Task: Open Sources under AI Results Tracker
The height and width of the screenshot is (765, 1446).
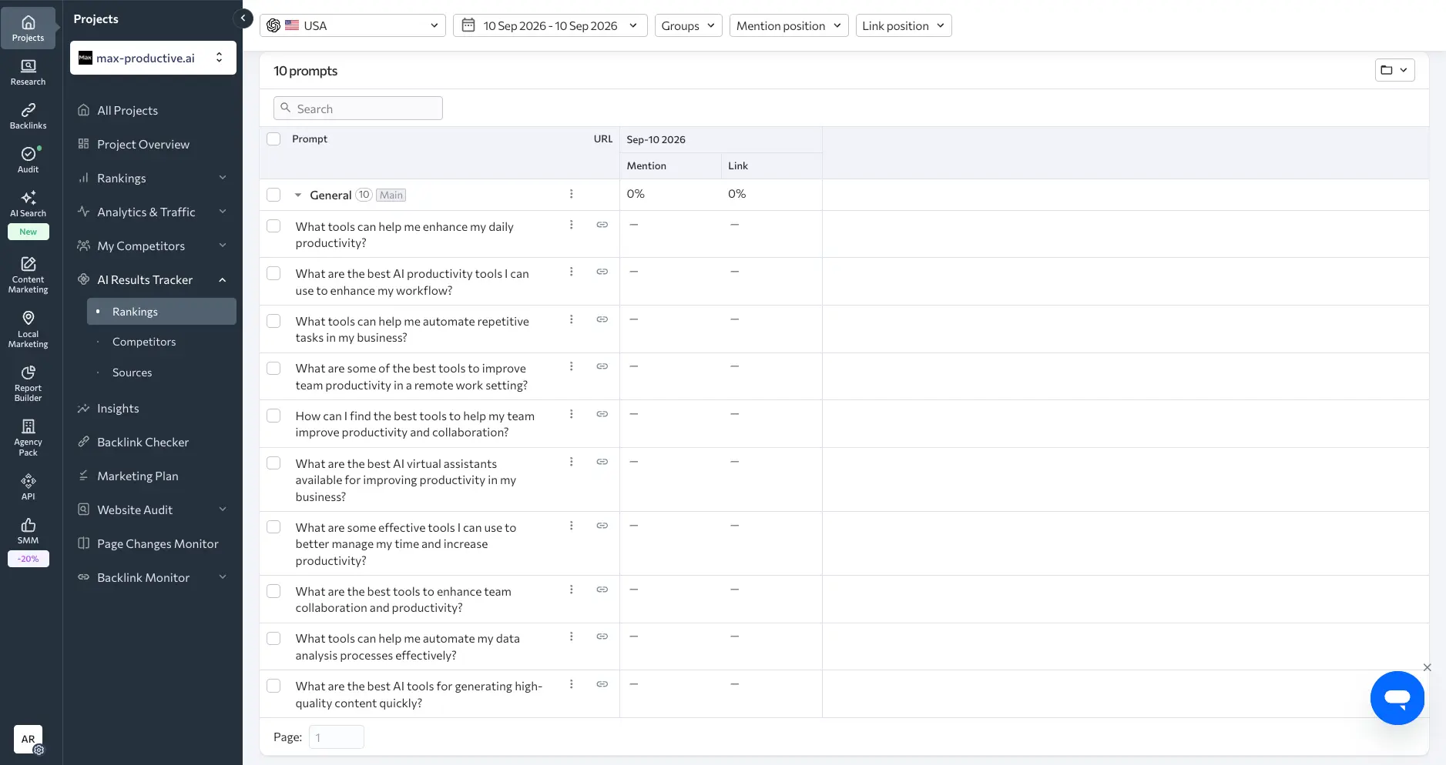Action: click(133, 372)
